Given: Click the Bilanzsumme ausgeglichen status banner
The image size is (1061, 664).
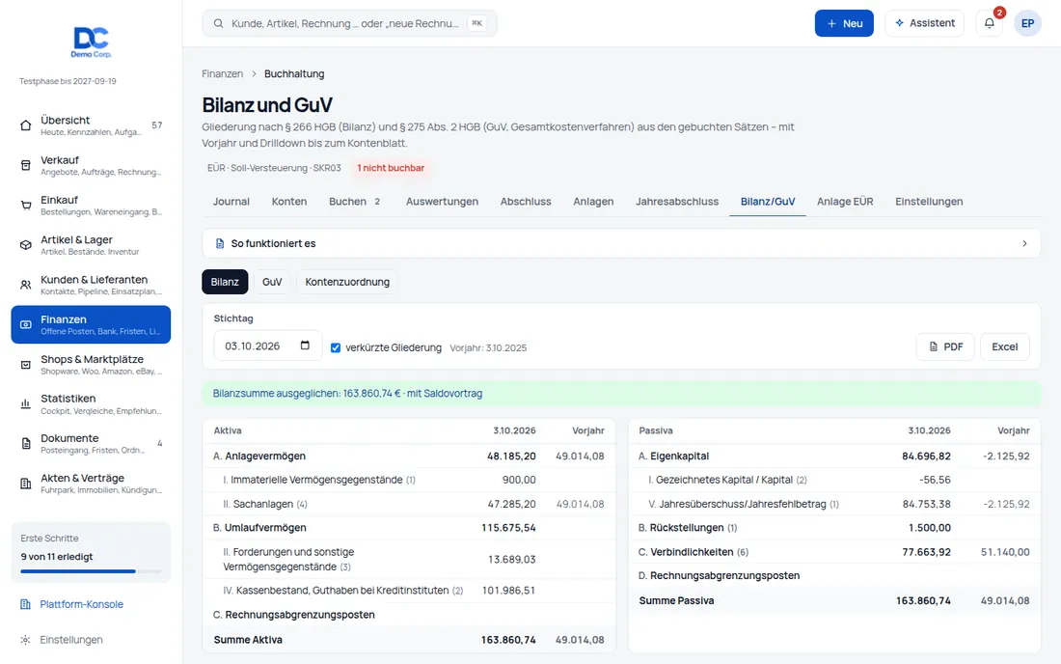Looking at the screenshot, I should tap(621, 393).
